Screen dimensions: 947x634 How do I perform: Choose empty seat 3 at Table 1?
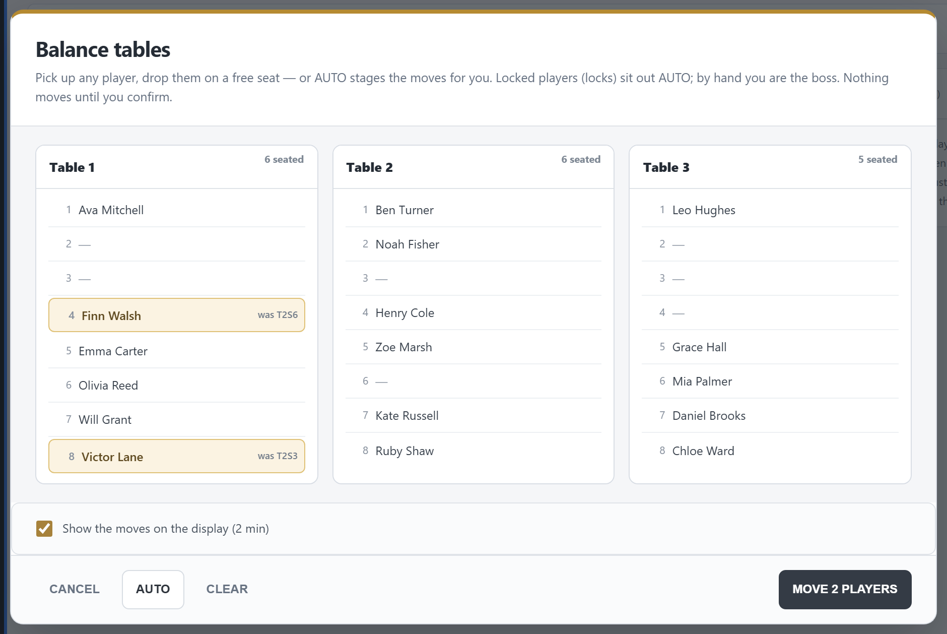[x=177, y=279]
